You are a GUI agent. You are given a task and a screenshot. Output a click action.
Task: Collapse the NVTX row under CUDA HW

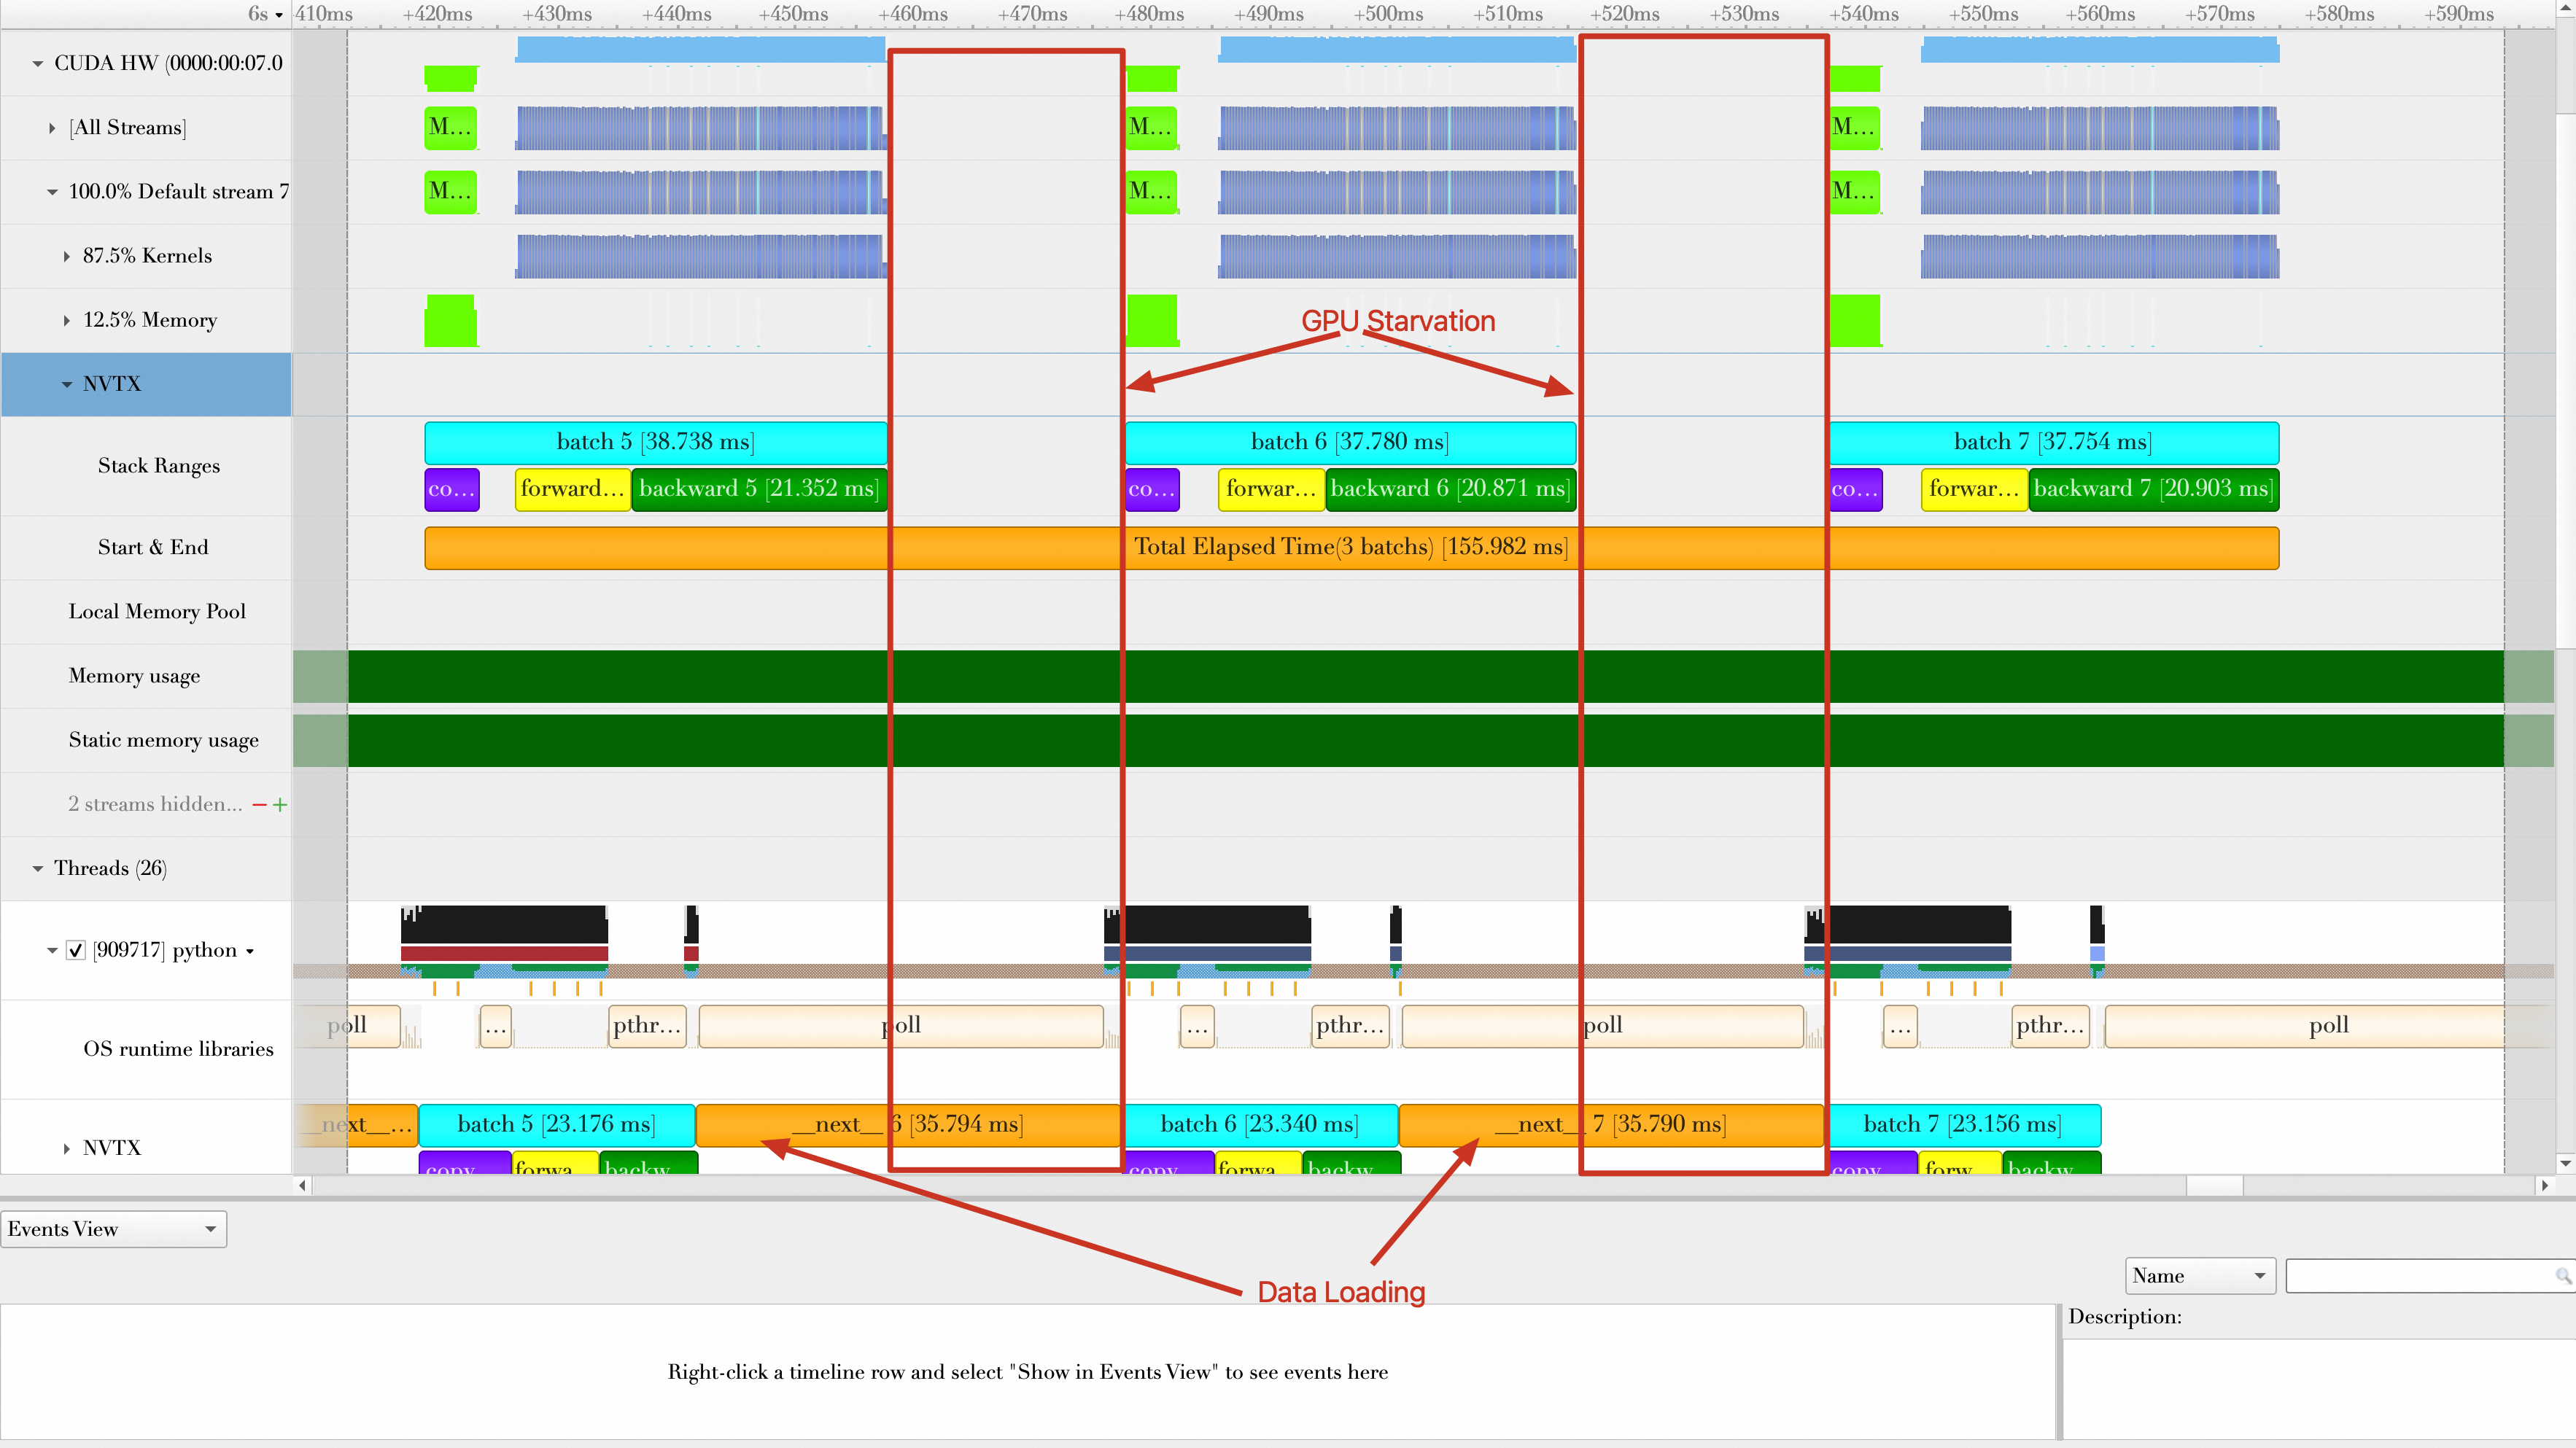67,384
